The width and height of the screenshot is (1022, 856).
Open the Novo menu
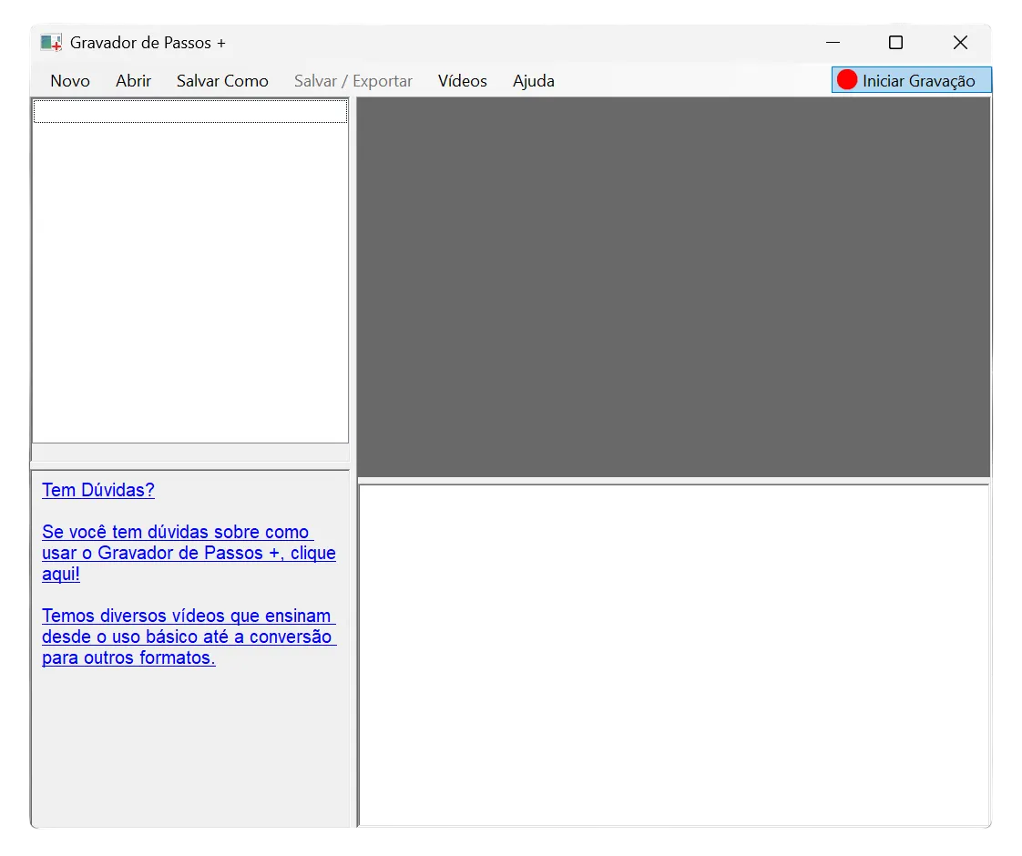click(70, 81)
